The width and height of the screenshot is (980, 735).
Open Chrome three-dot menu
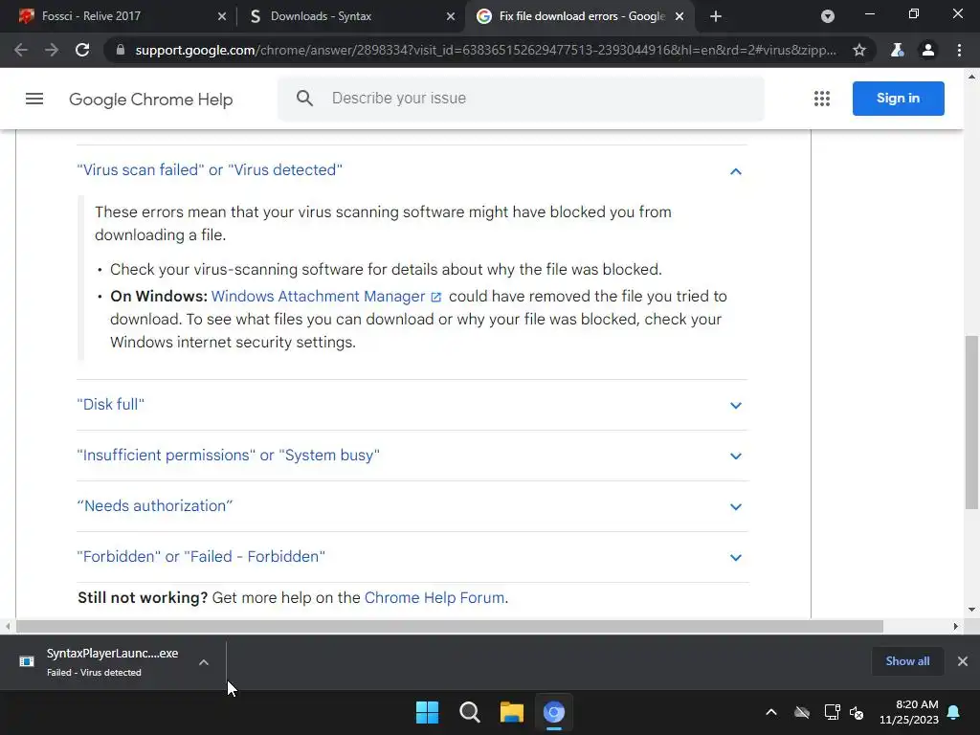[959, 50]
